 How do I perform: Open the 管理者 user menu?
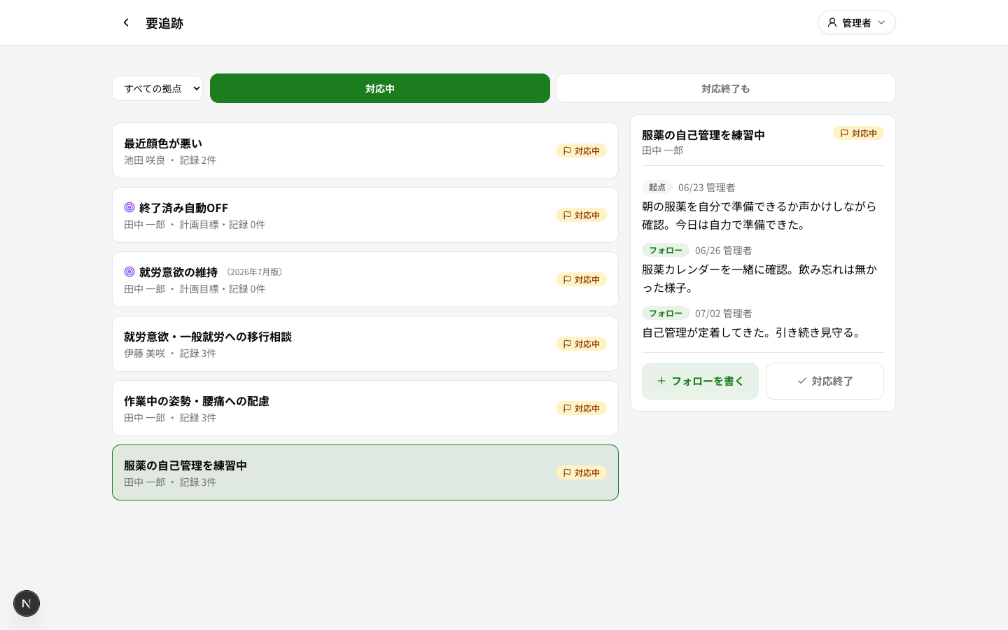tap(856, 22)
